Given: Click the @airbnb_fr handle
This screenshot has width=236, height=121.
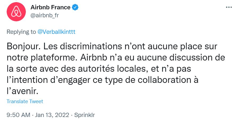Looking at the screenshot, I should point(45,15).
